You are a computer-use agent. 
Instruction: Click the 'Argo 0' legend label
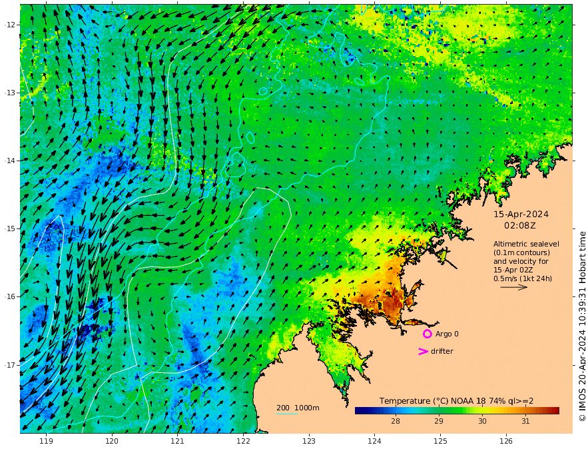click(447, 334)
